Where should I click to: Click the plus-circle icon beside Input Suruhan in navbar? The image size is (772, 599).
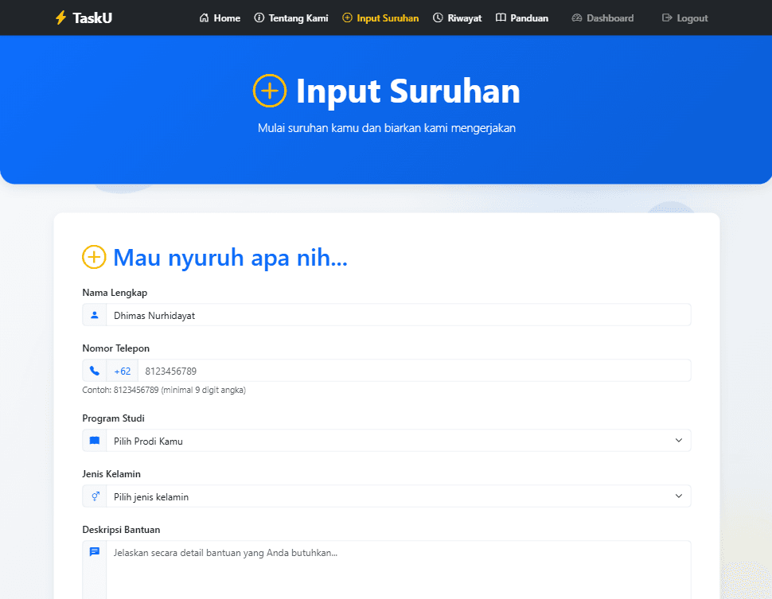point(347,18)
